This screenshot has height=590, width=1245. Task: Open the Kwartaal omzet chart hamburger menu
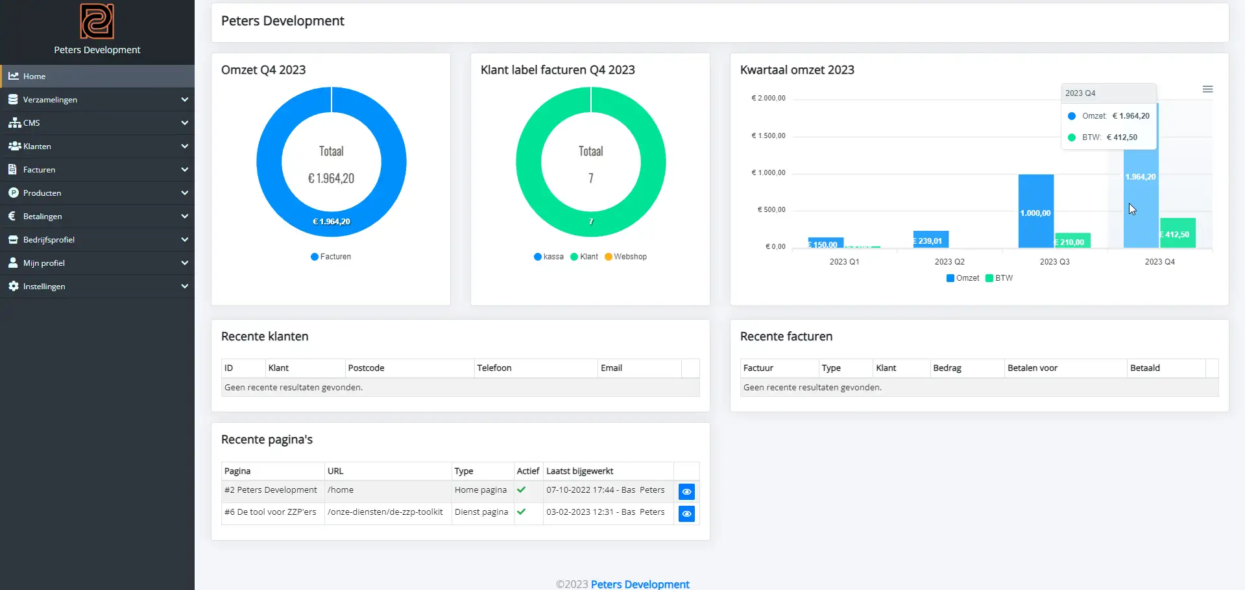pos(1207,89)
